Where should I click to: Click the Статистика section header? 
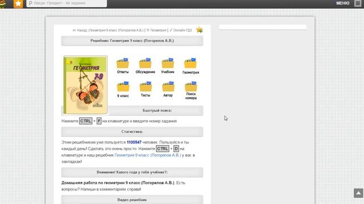132,131
